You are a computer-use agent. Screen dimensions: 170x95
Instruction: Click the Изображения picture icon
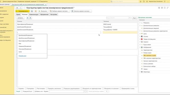pos(142,47)
